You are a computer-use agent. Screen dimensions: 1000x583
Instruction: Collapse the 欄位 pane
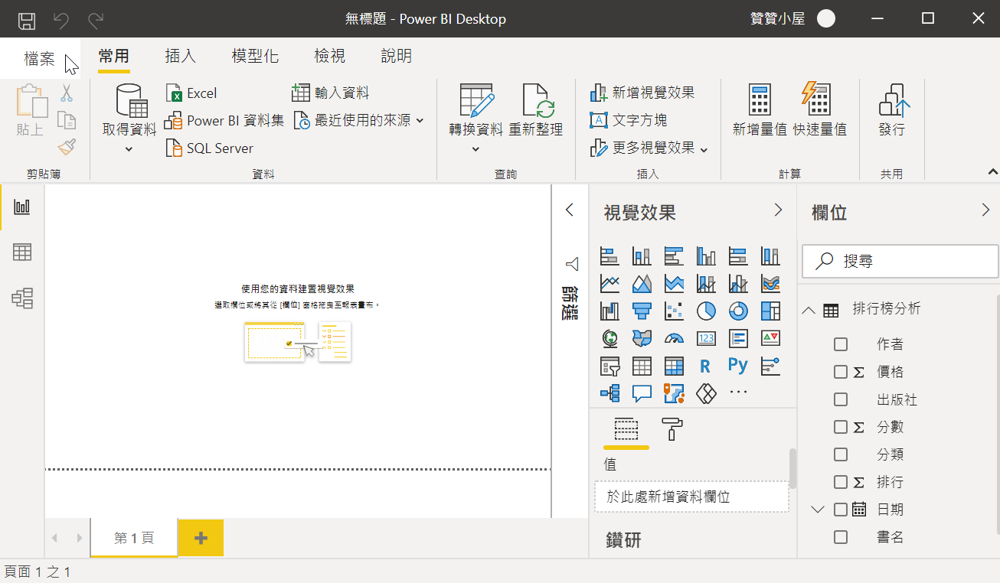pos(985,210)
